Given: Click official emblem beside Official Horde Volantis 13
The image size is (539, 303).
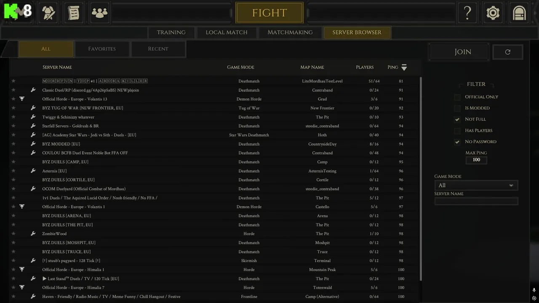Looking at the screenshot, I should pos(22,99).
